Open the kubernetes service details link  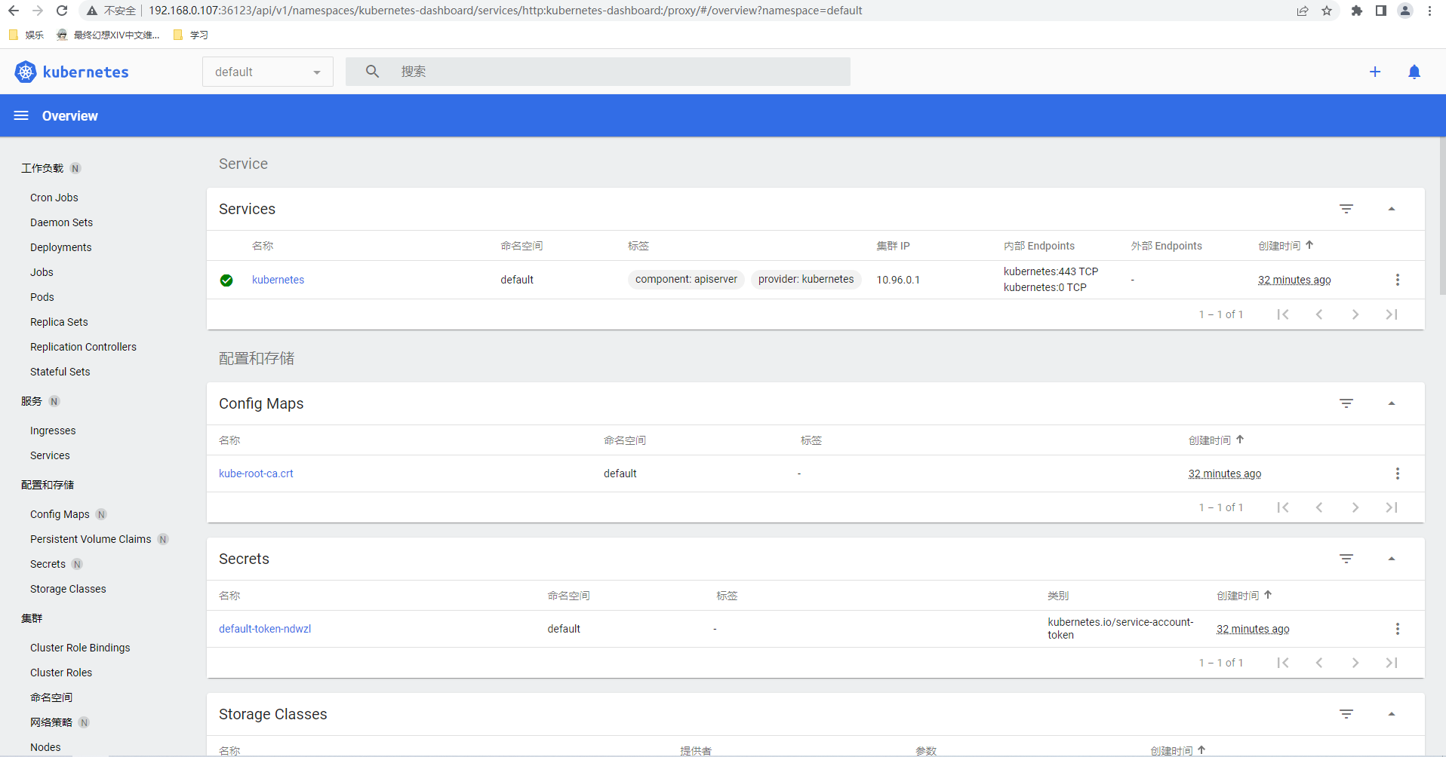point(278,280)
